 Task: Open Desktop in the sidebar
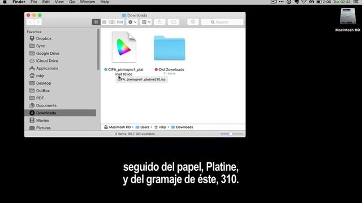tap(61, 83)
